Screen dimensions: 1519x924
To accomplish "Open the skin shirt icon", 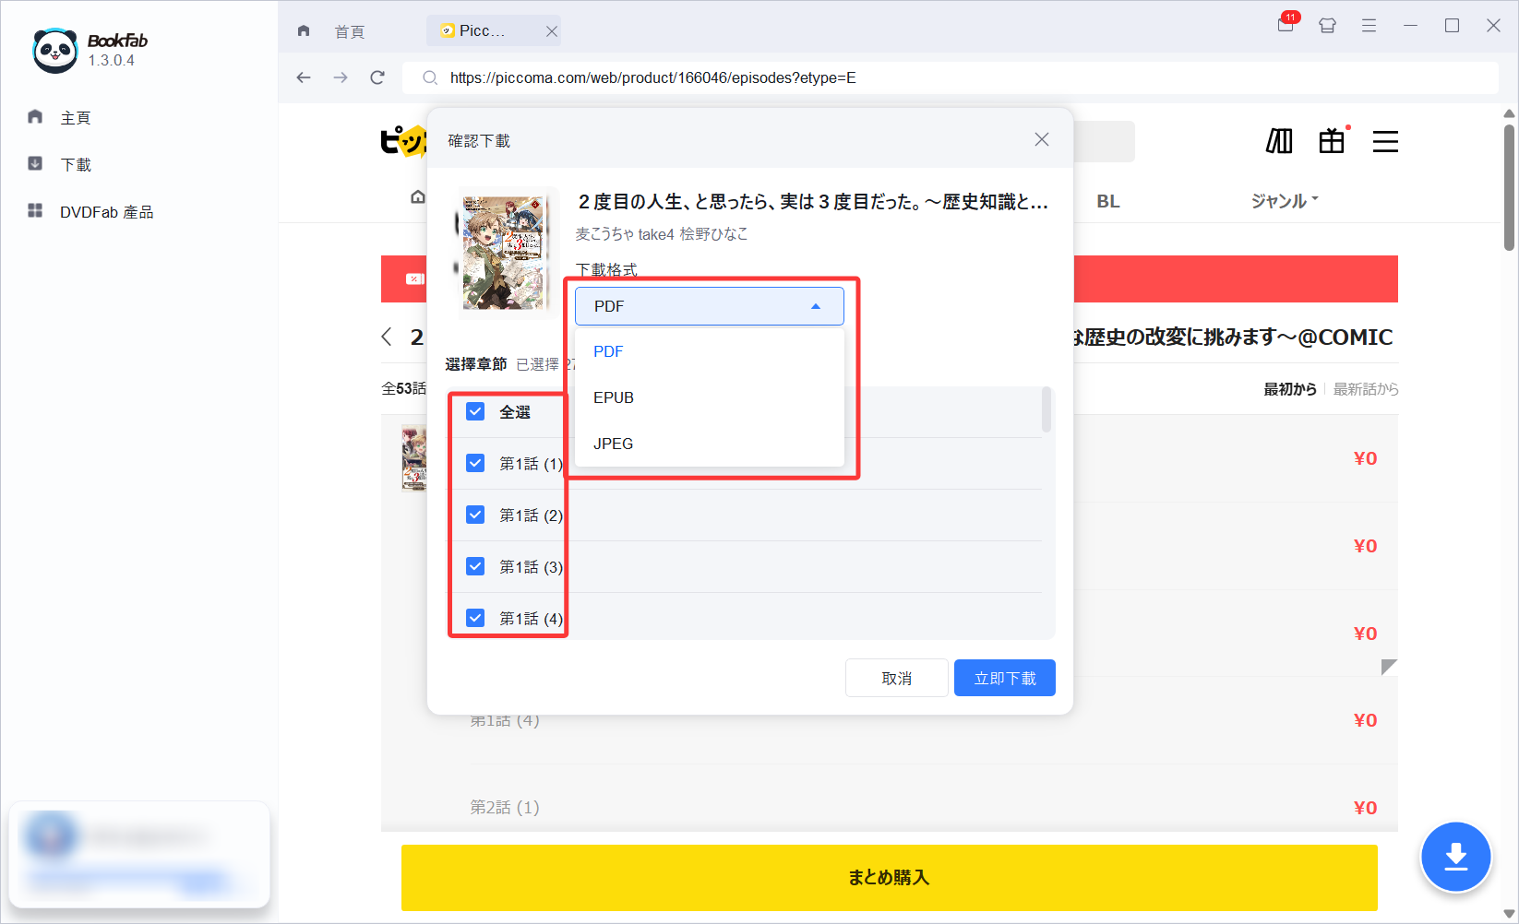I will (x=1327, y=26).
